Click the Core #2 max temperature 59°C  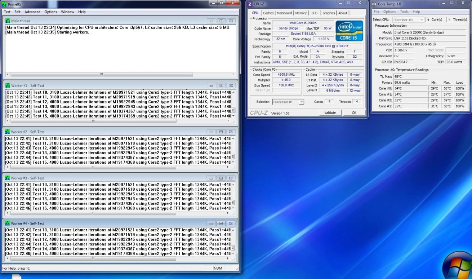(447, 100)
